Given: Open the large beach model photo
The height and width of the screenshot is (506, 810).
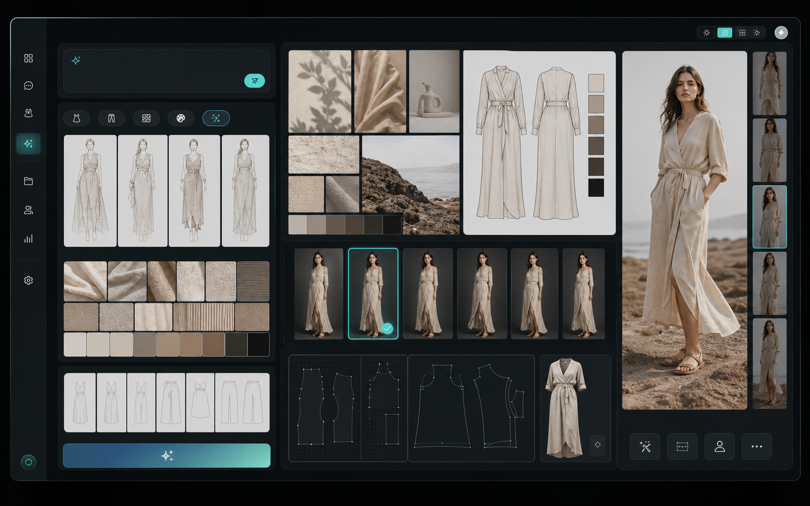Looking at the screenshot, I should point(684,230).
